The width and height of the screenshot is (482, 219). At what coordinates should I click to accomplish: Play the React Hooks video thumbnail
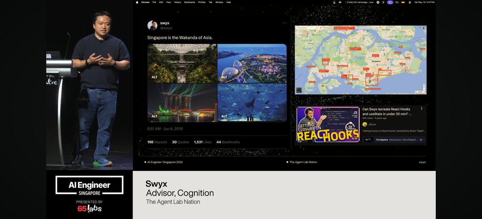328,124
